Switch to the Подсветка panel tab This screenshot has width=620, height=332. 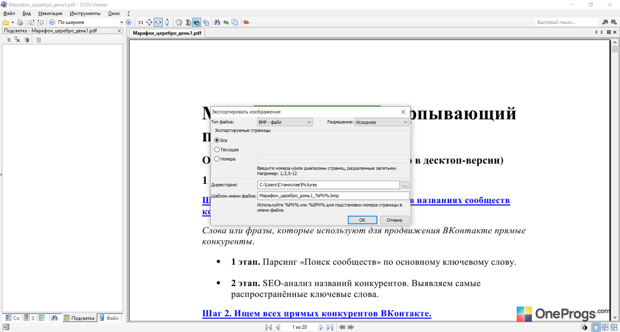(x=79, y=318)
